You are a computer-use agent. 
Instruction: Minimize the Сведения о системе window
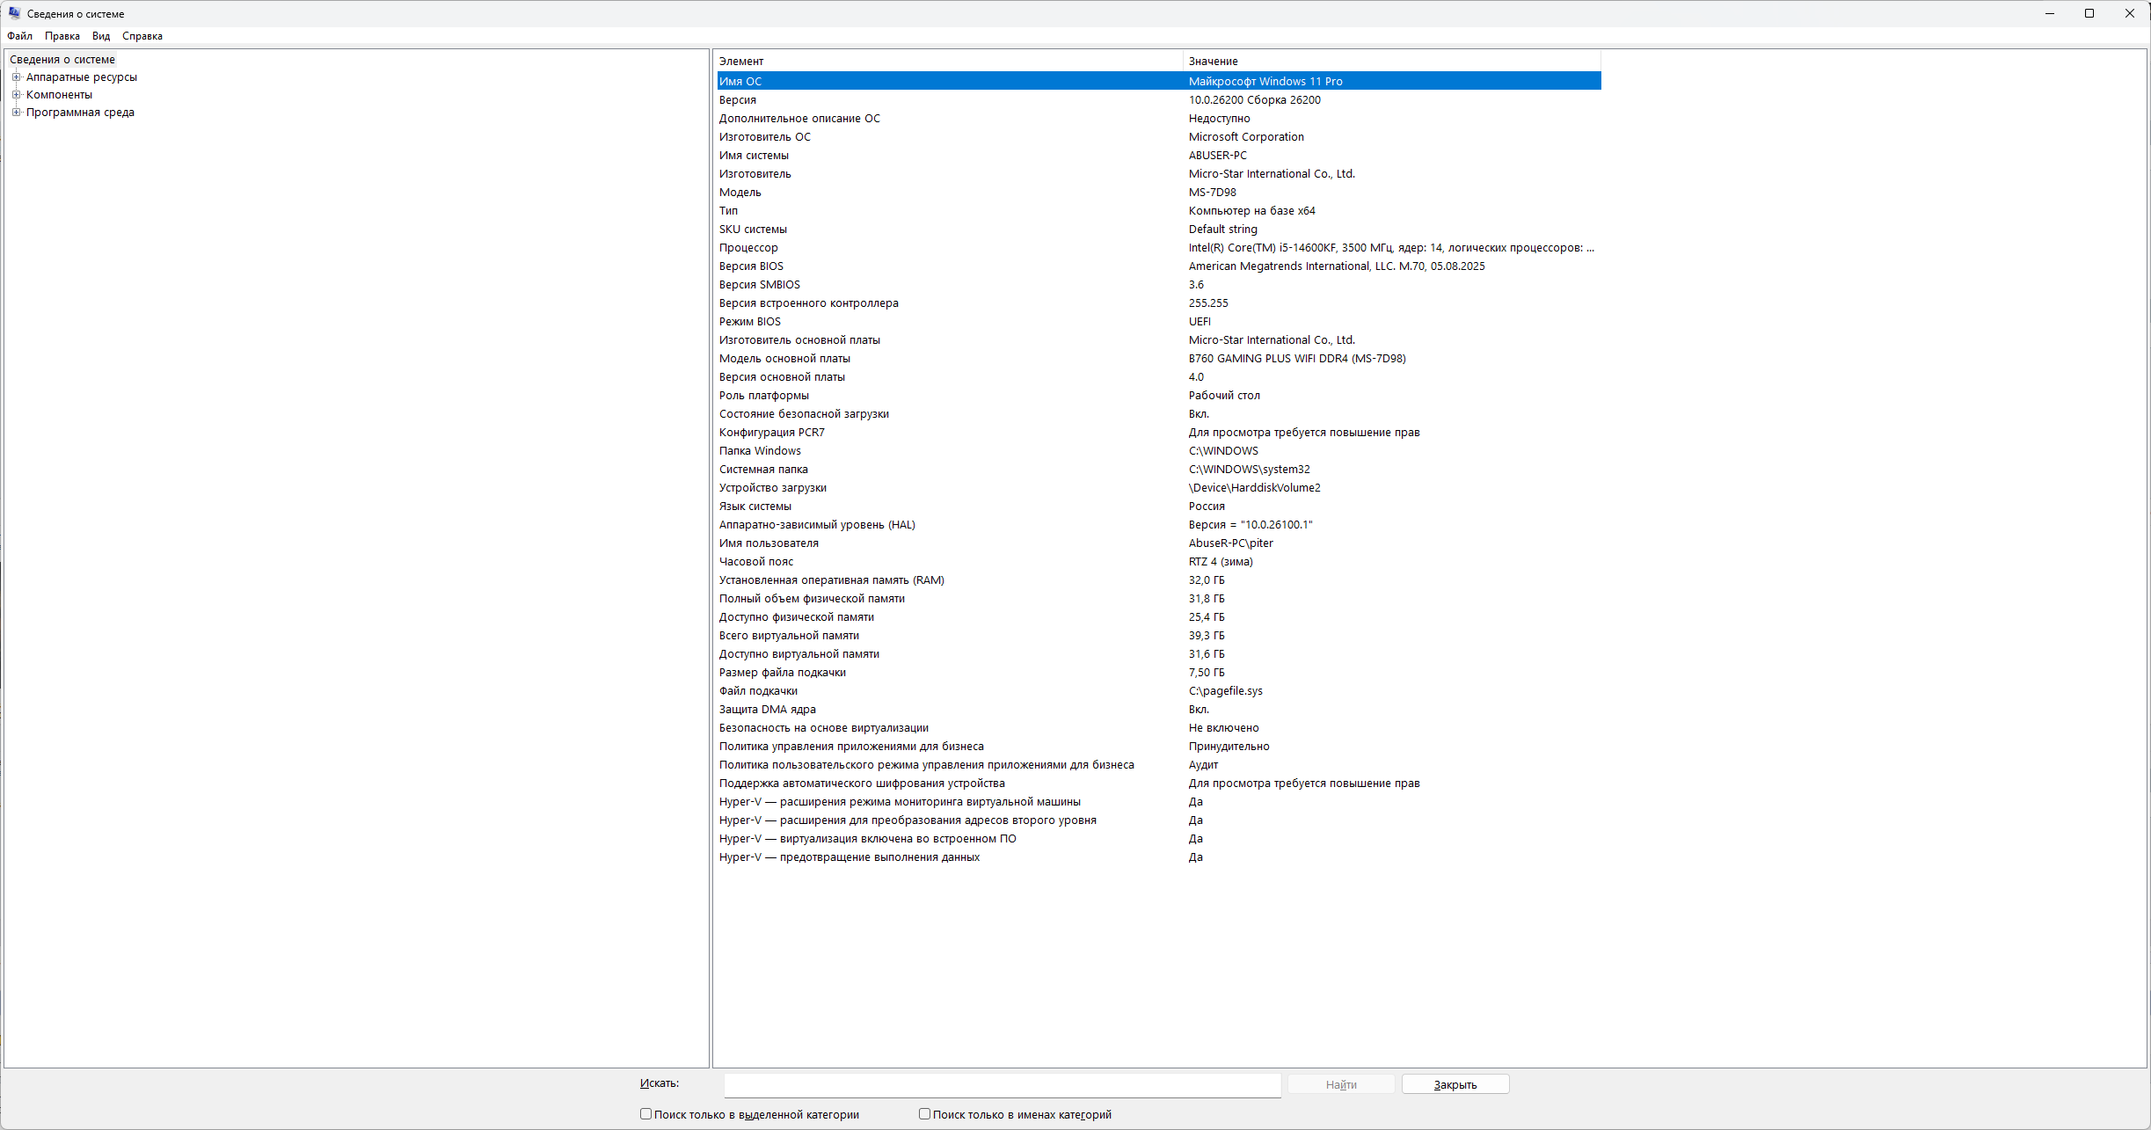tap(2049, 13)
